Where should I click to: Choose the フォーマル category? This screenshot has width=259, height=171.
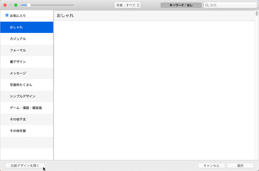(27, 50)
